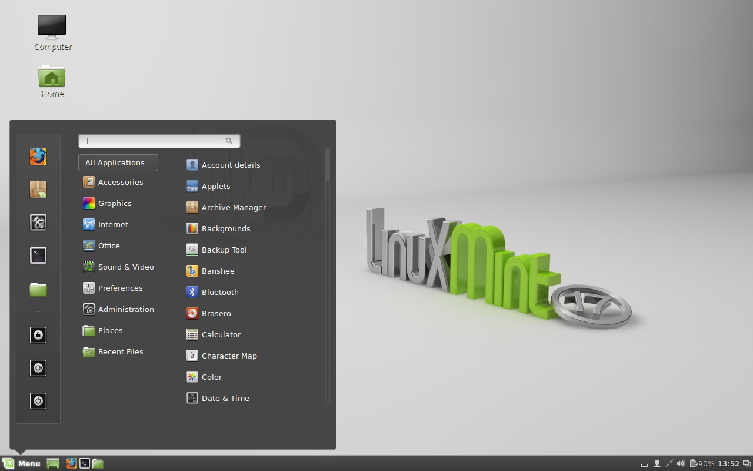Click the minimized-window tray indicator
The image size is (753, 471).
(x=644, y=464)
